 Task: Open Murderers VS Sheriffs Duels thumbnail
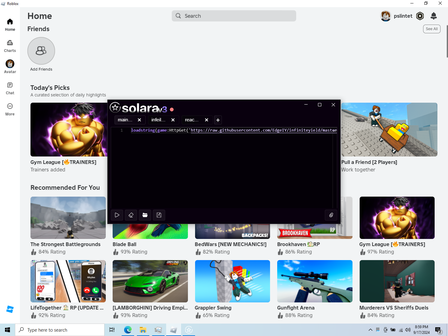[x=397, y=281]
